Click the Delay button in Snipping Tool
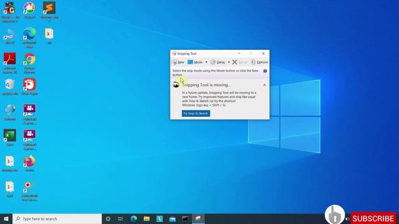 pyautogui.click(x=218, y=62)
